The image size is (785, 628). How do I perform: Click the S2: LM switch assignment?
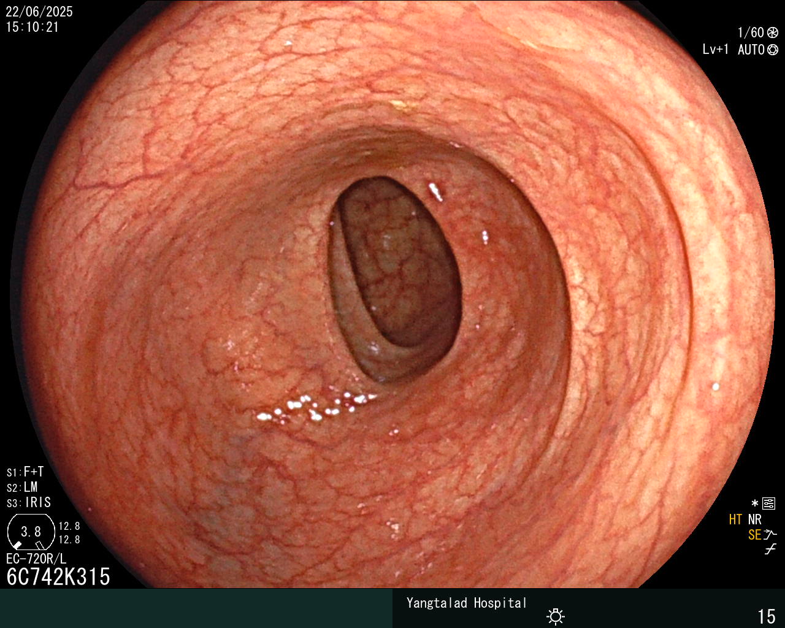22,488
